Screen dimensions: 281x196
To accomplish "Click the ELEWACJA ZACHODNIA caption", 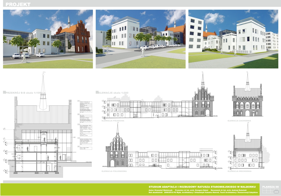I will click(x=239, y=121).
